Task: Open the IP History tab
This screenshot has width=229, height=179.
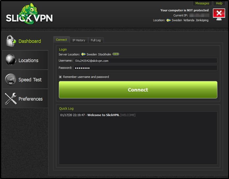Action: tap(79, 40)
